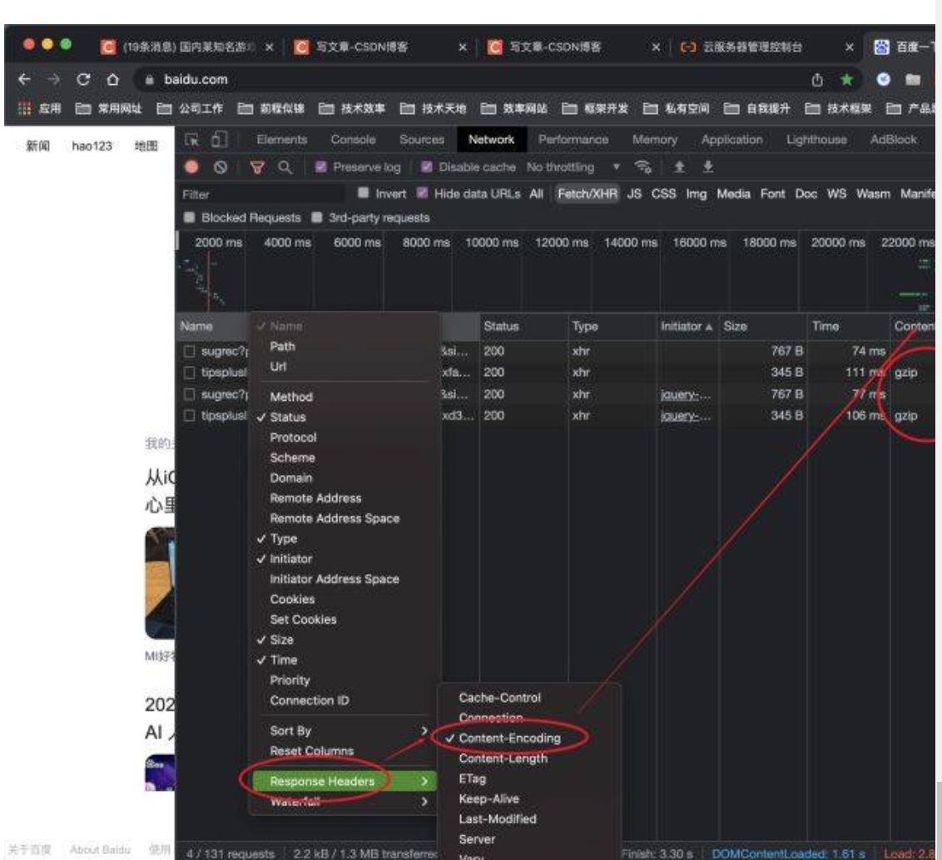Switch to the Console tab
This screenshot has width=942, height=860.
tap(353, 140)
